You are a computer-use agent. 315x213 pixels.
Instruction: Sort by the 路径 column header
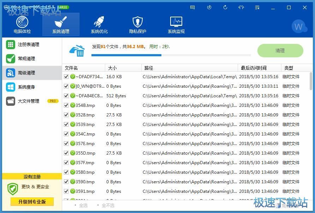190,68
